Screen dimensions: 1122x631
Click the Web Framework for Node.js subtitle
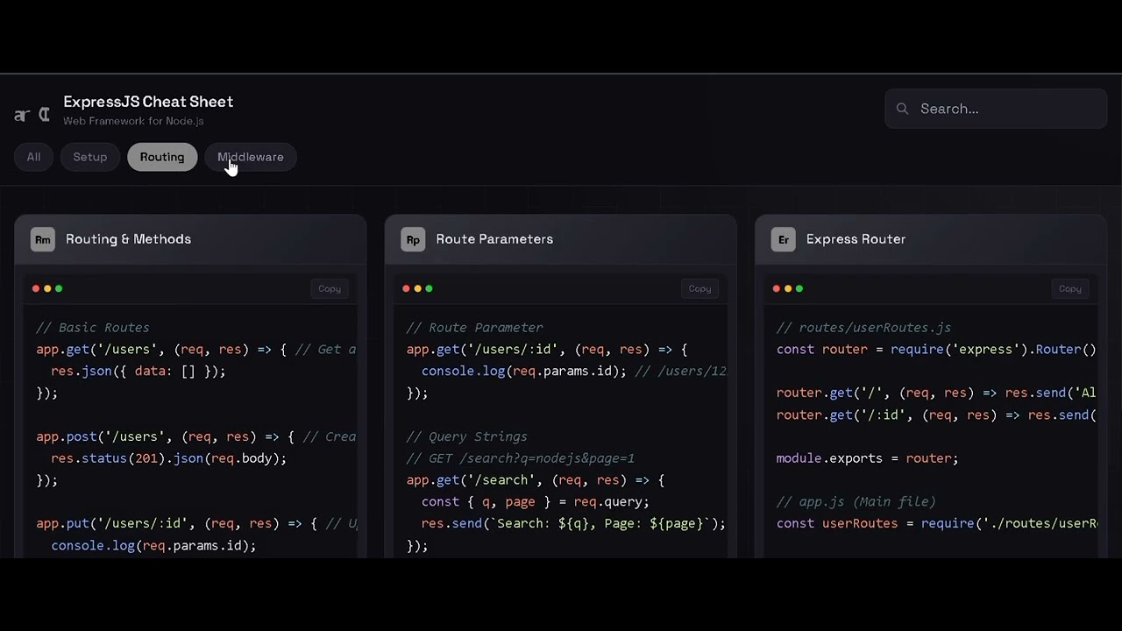(x=133, y=121)
